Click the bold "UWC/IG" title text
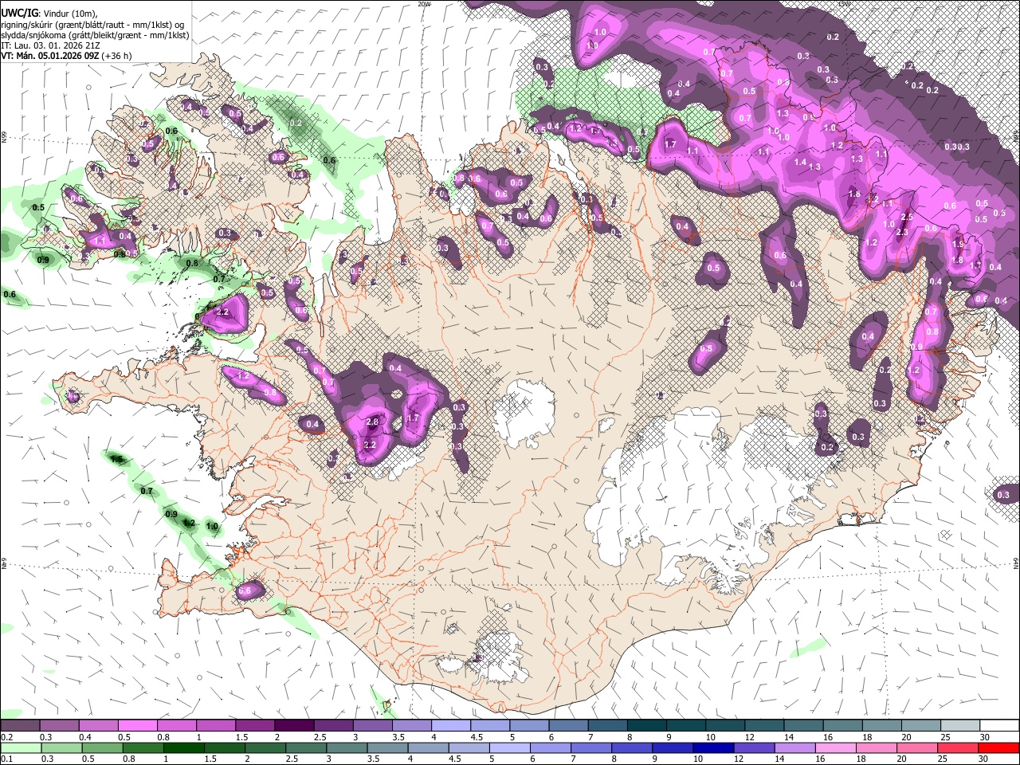The width and height of the screenshot is (1020, 765). (19, 13)
